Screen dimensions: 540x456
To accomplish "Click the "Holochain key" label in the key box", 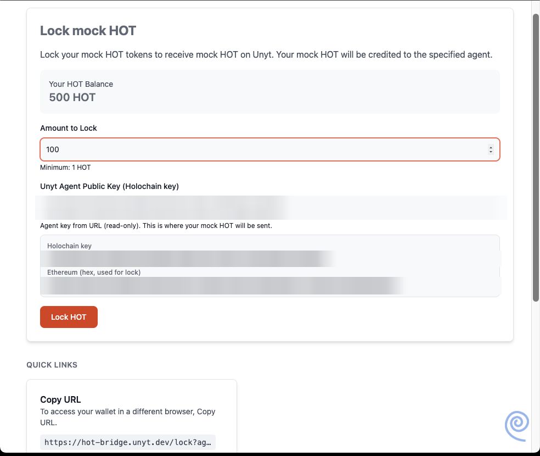I will [69, 246].
